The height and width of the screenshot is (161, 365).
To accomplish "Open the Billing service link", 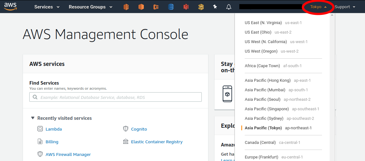I will pyautogui.click(x=52, y=142).
